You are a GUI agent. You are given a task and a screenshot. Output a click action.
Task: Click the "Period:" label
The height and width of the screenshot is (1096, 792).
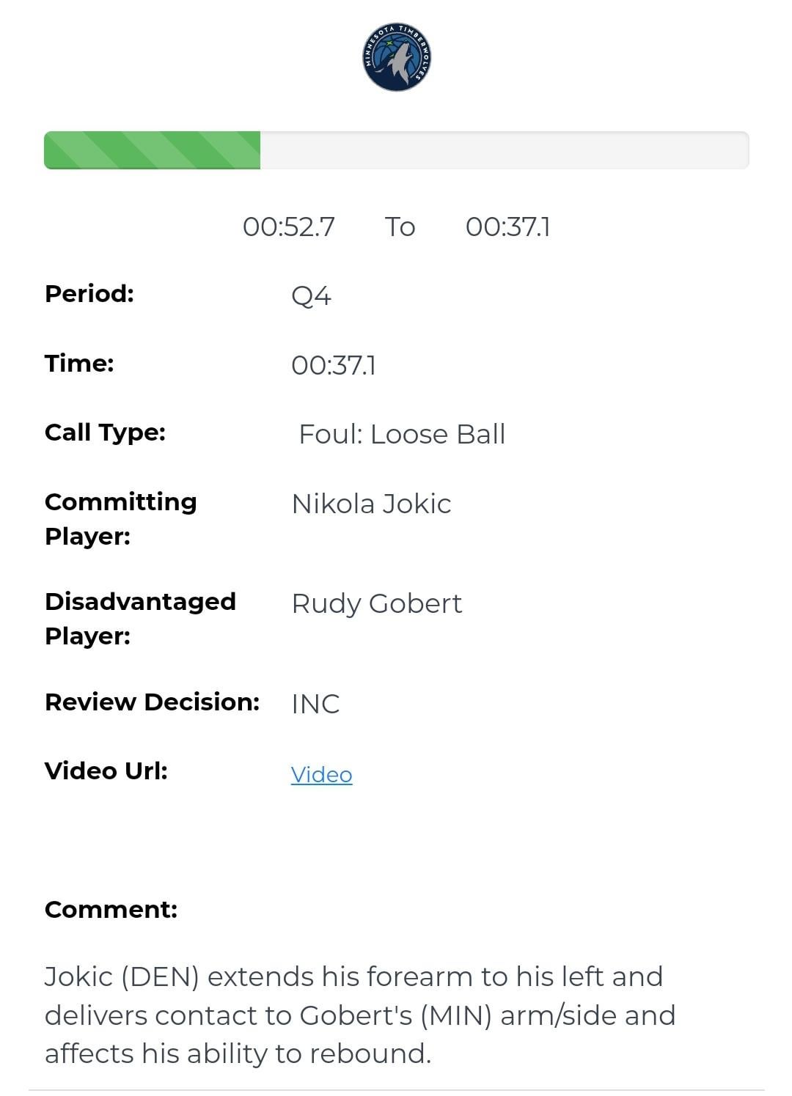(x=89, y=293)
